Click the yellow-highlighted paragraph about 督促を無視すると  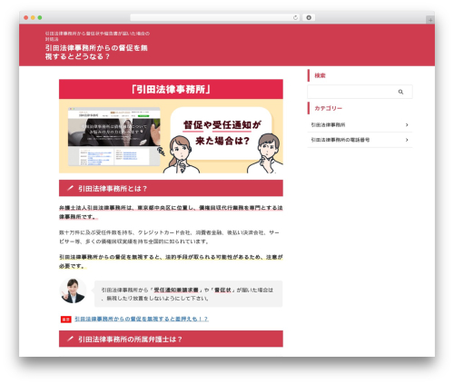(x=171, y=261)
